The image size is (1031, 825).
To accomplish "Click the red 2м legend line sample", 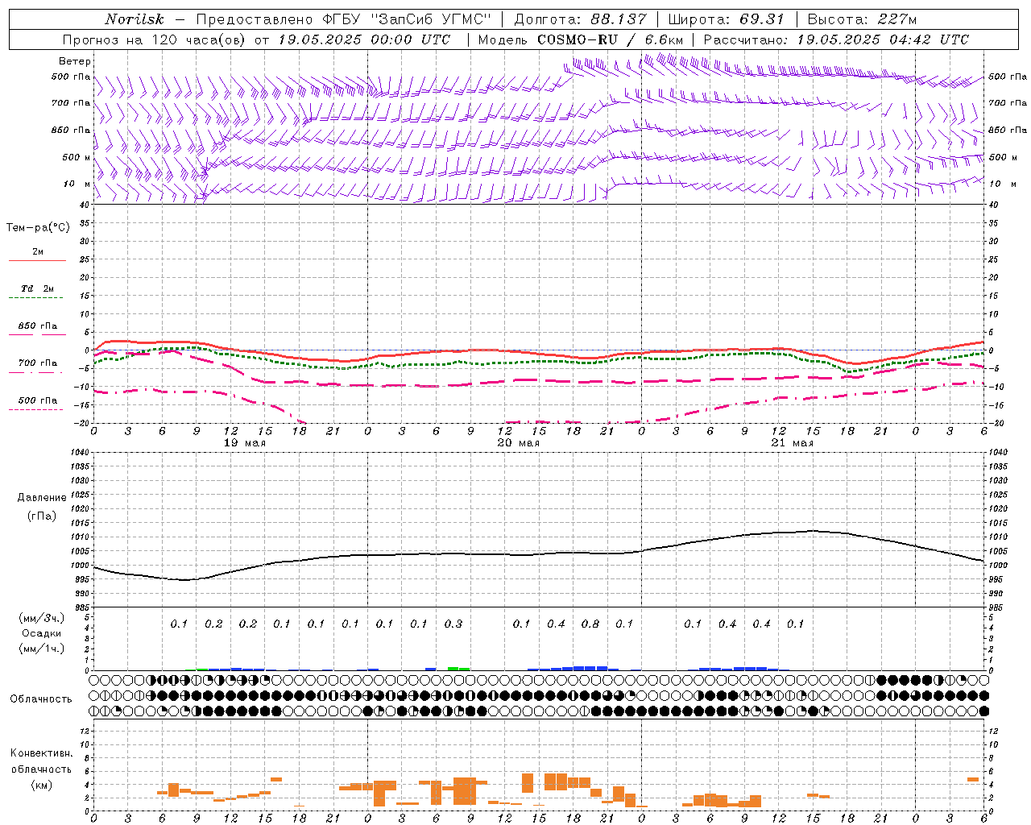I will pyautogui.click(x=37, y=261).
